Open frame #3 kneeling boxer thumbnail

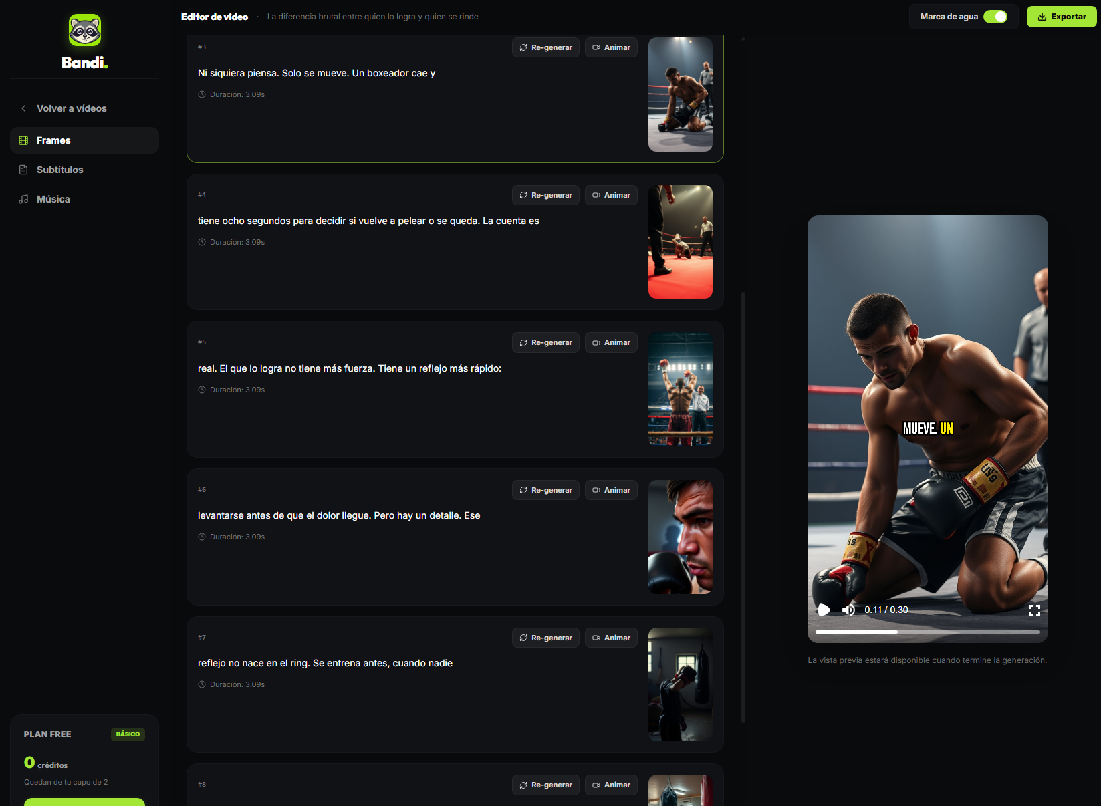click(x=681, y=94)
